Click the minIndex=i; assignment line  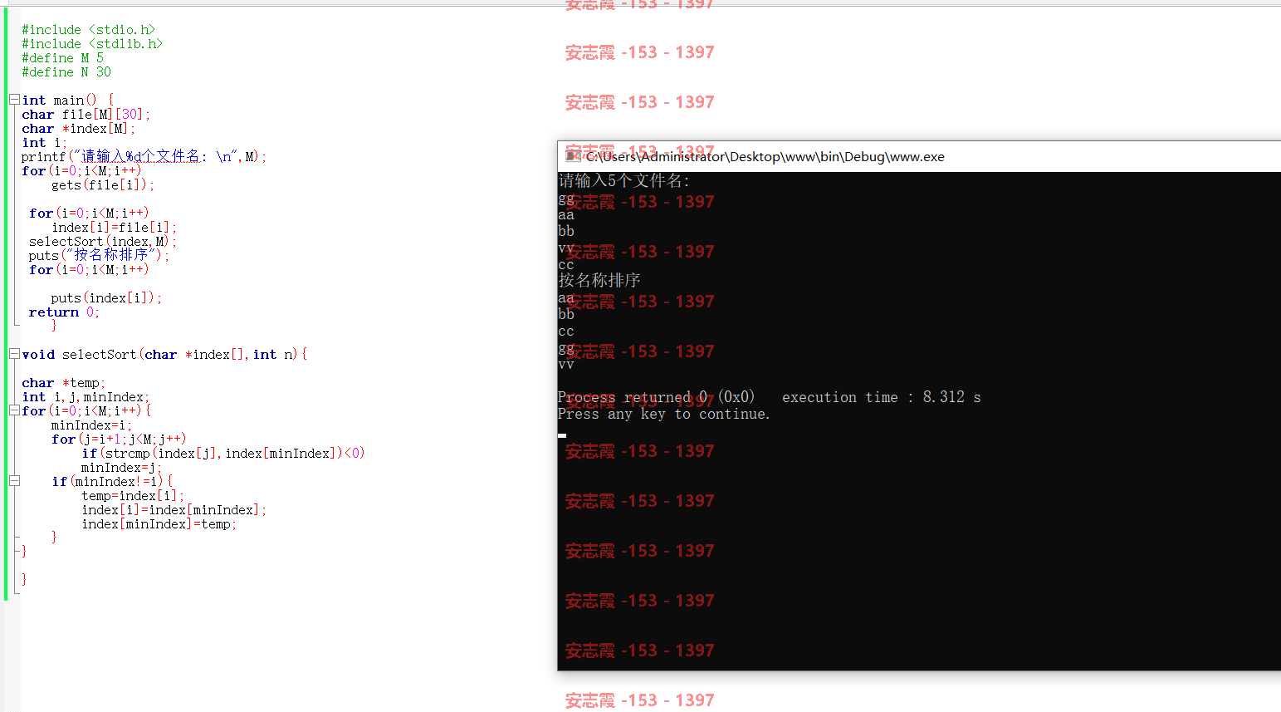91,425
